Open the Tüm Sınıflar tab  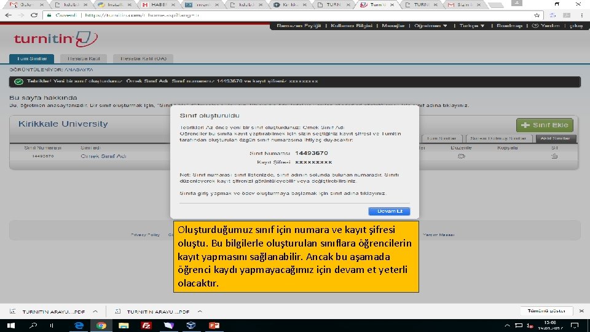31,59
